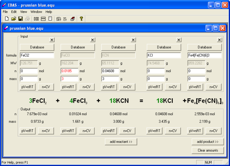Click the 3FeCl2 term in the equation
Image resolution: width=230 pixels, height=166 pixels.
click(38, 101)
